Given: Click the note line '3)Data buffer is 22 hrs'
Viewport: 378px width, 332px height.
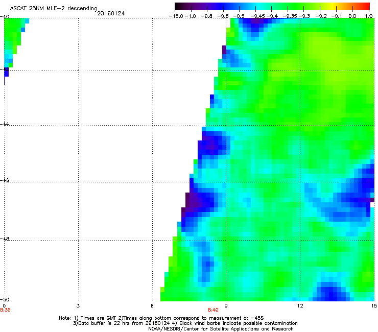Looking at the screenshot, I should pyautogui.click(x=185, y=323).
